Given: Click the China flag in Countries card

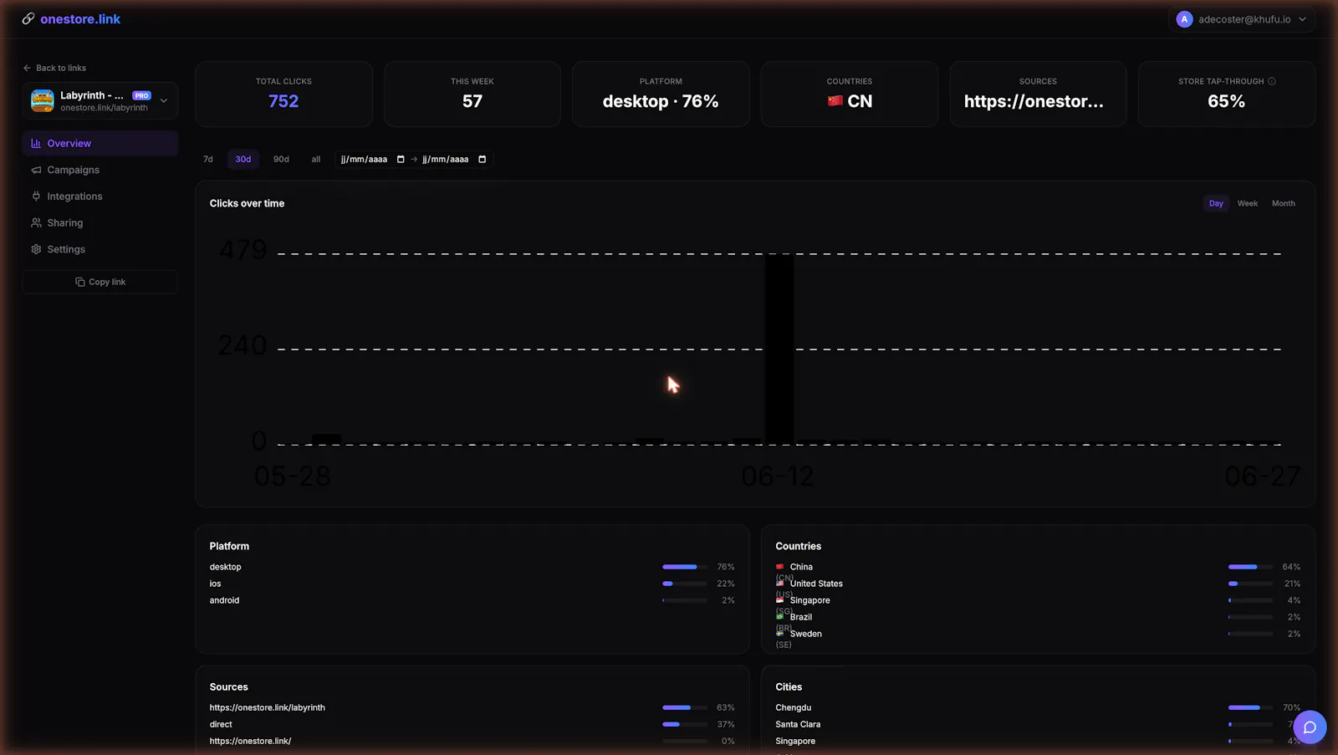Looking at the screenshot, I should 835,101.
